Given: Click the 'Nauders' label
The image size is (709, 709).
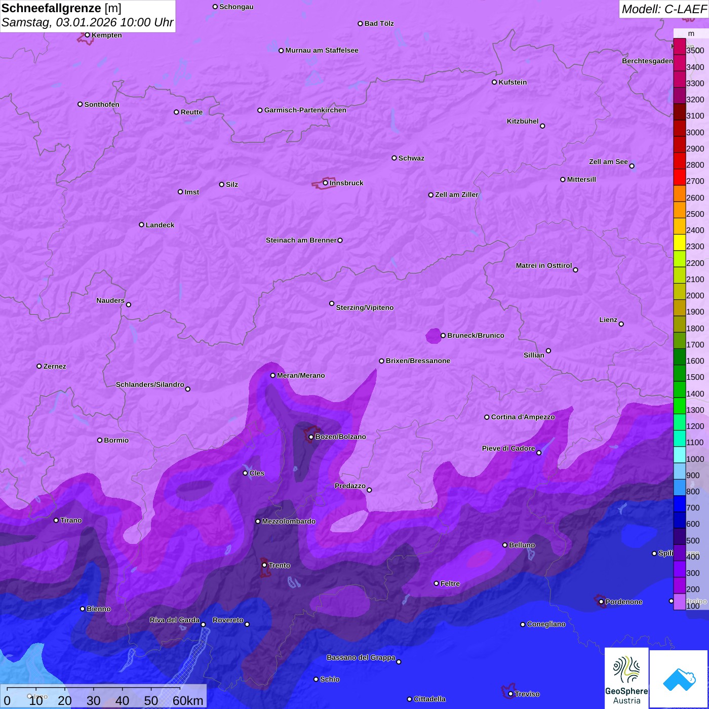Looking at the screenshot, I should (x=110, y=300).
